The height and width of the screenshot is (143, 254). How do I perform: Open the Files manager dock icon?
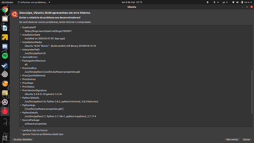click(x=5, y=19)
